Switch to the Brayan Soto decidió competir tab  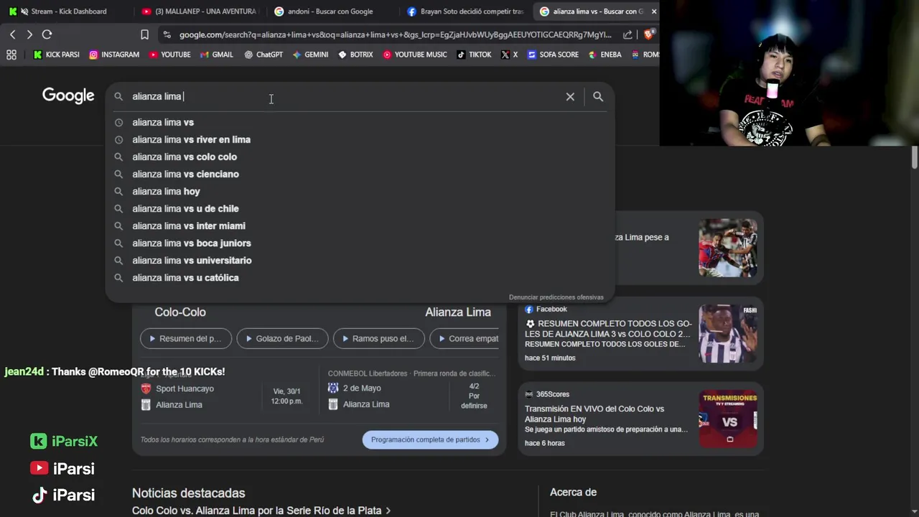(x=465, y=11)
